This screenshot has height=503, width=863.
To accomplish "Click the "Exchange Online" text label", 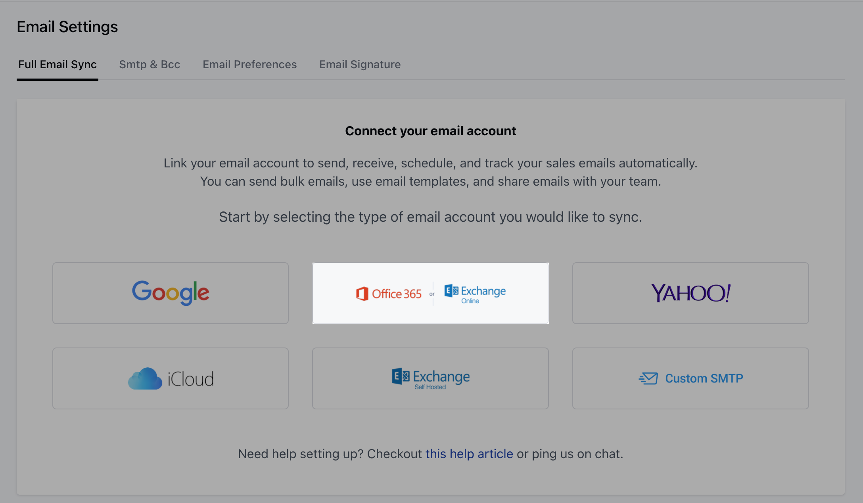I will [x=483, y=294].
